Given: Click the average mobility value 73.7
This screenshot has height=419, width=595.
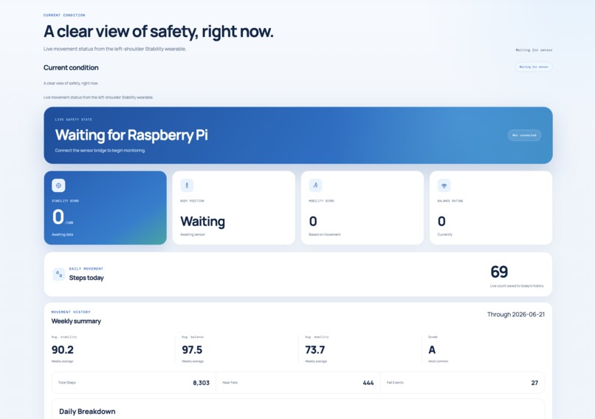Looking at the screenshot, I should pos(315,350).
